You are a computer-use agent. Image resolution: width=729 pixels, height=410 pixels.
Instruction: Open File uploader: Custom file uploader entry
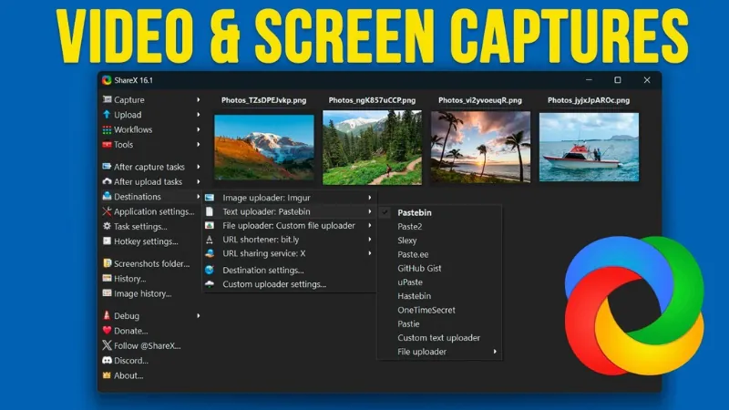(x=289, y=225)
